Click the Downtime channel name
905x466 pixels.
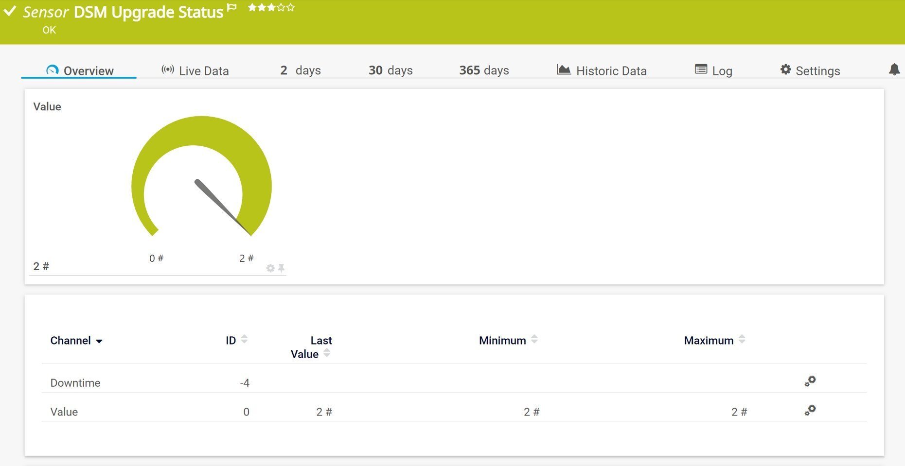[75, 383]
